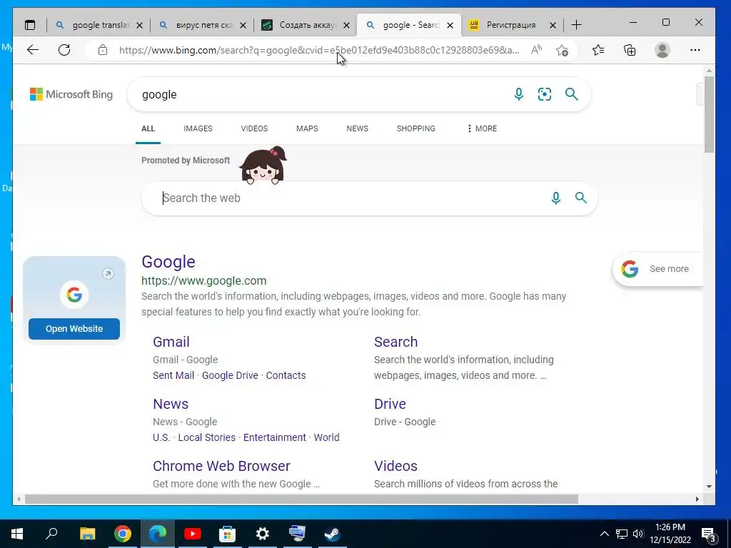Image resolution: width=731 pixels, height=548 pixels.
Task: Click the vertical scrollbar thumb
Action: (x=709, y=114)
